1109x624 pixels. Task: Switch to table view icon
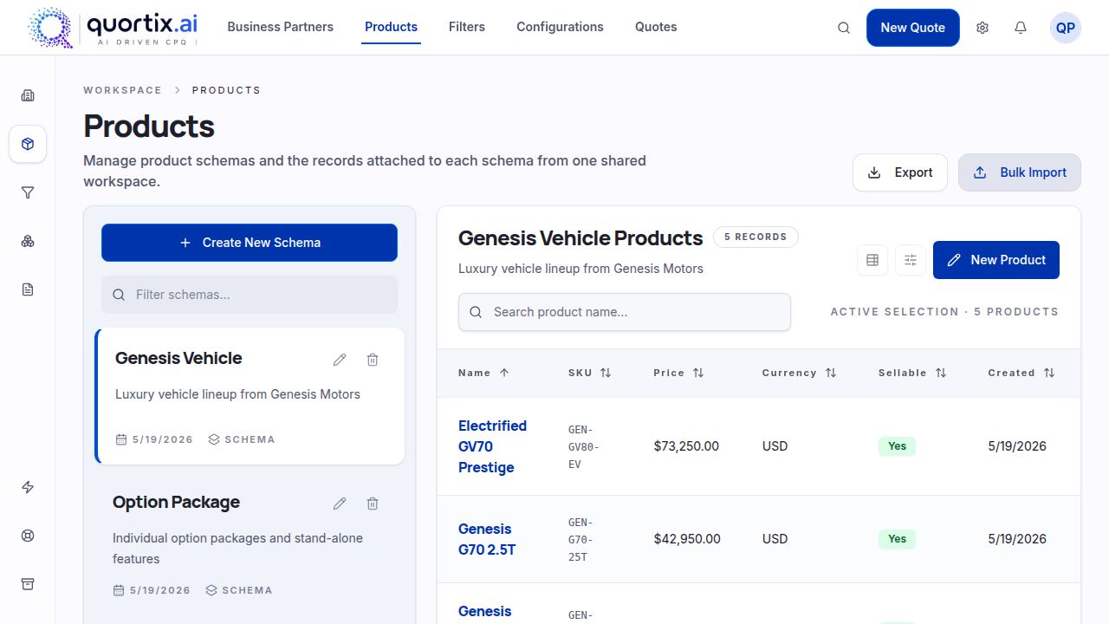(872, 260)
